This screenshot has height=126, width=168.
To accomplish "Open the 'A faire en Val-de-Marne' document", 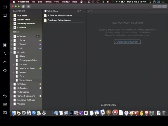I will click(60, 15).
